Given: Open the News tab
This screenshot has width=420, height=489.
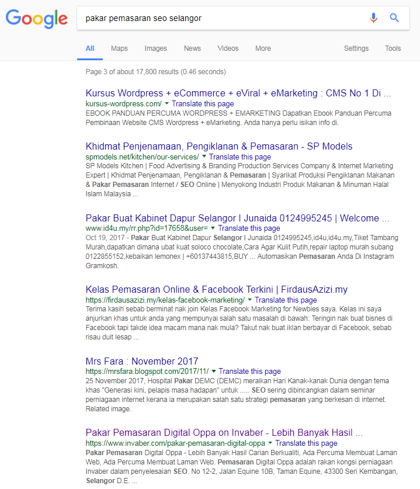Looking at the screenshot, I should [x=192, y=48].
